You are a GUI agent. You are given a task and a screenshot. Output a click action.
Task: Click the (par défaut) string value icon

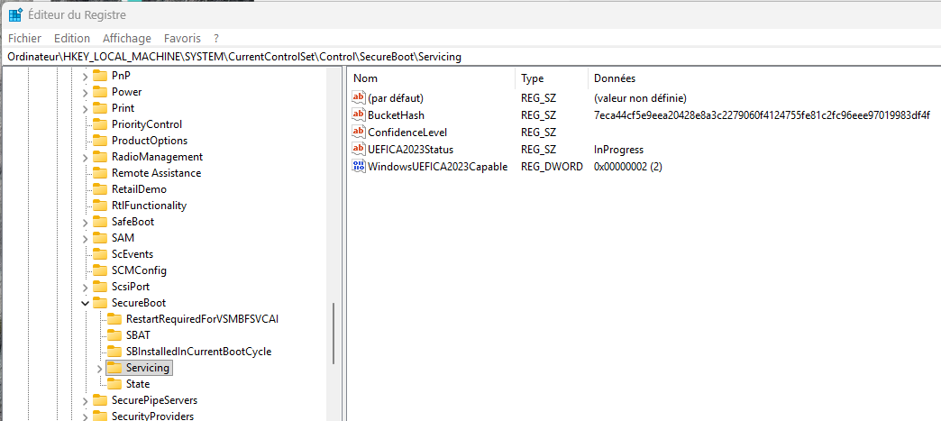coord(358,97)
